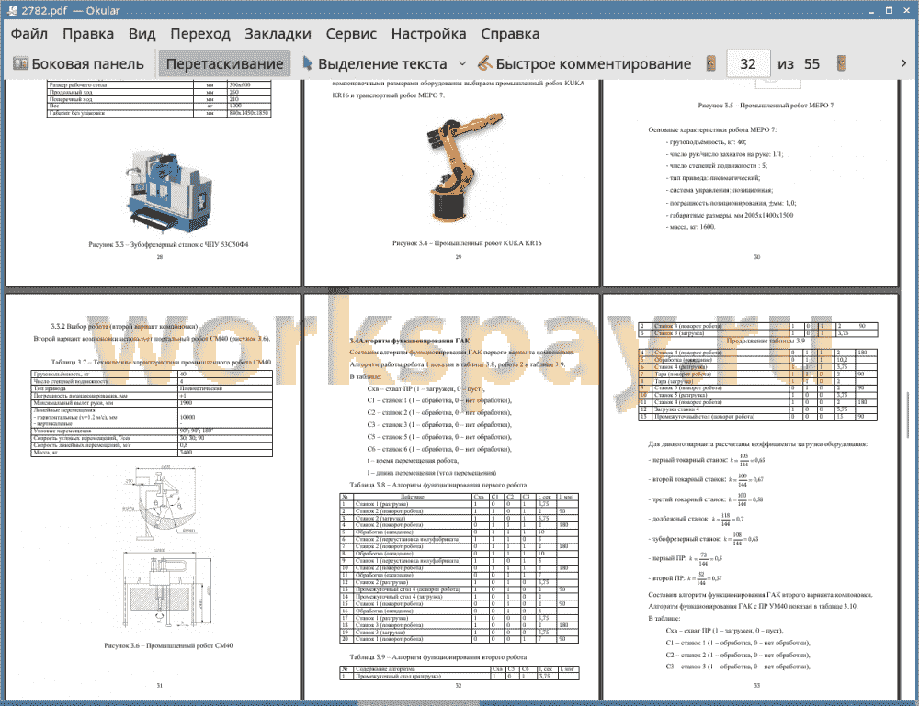Image resolution: width=919 pixels, height=706 pixels.
Task: Open the Переход menu
Action: (x=199, y=34)
